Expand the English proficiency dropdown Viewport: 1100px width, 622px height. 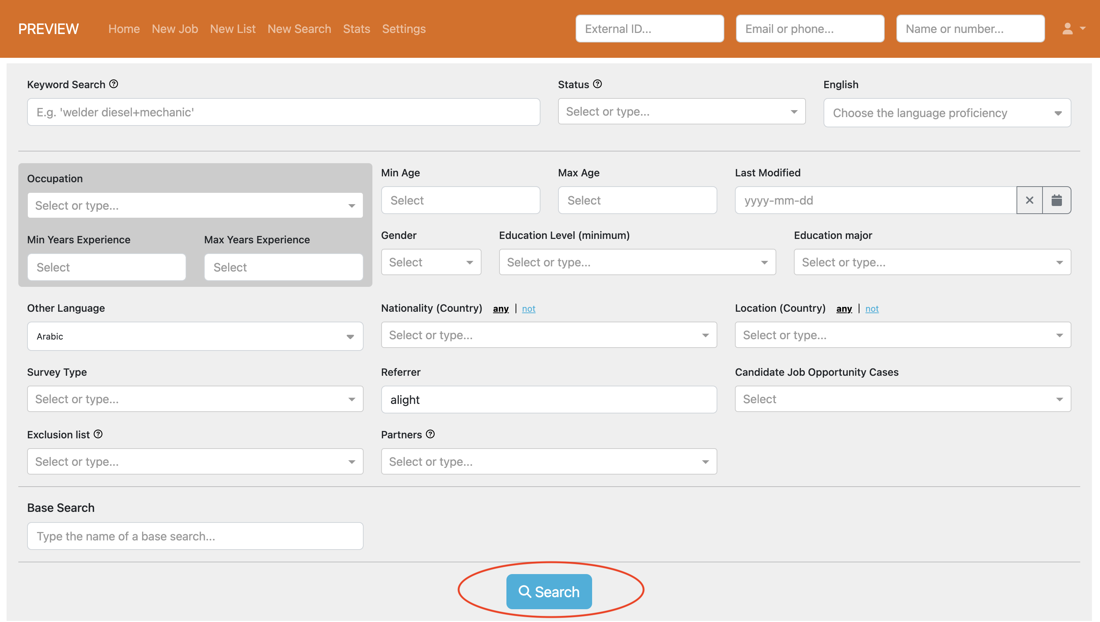[947, 113]
